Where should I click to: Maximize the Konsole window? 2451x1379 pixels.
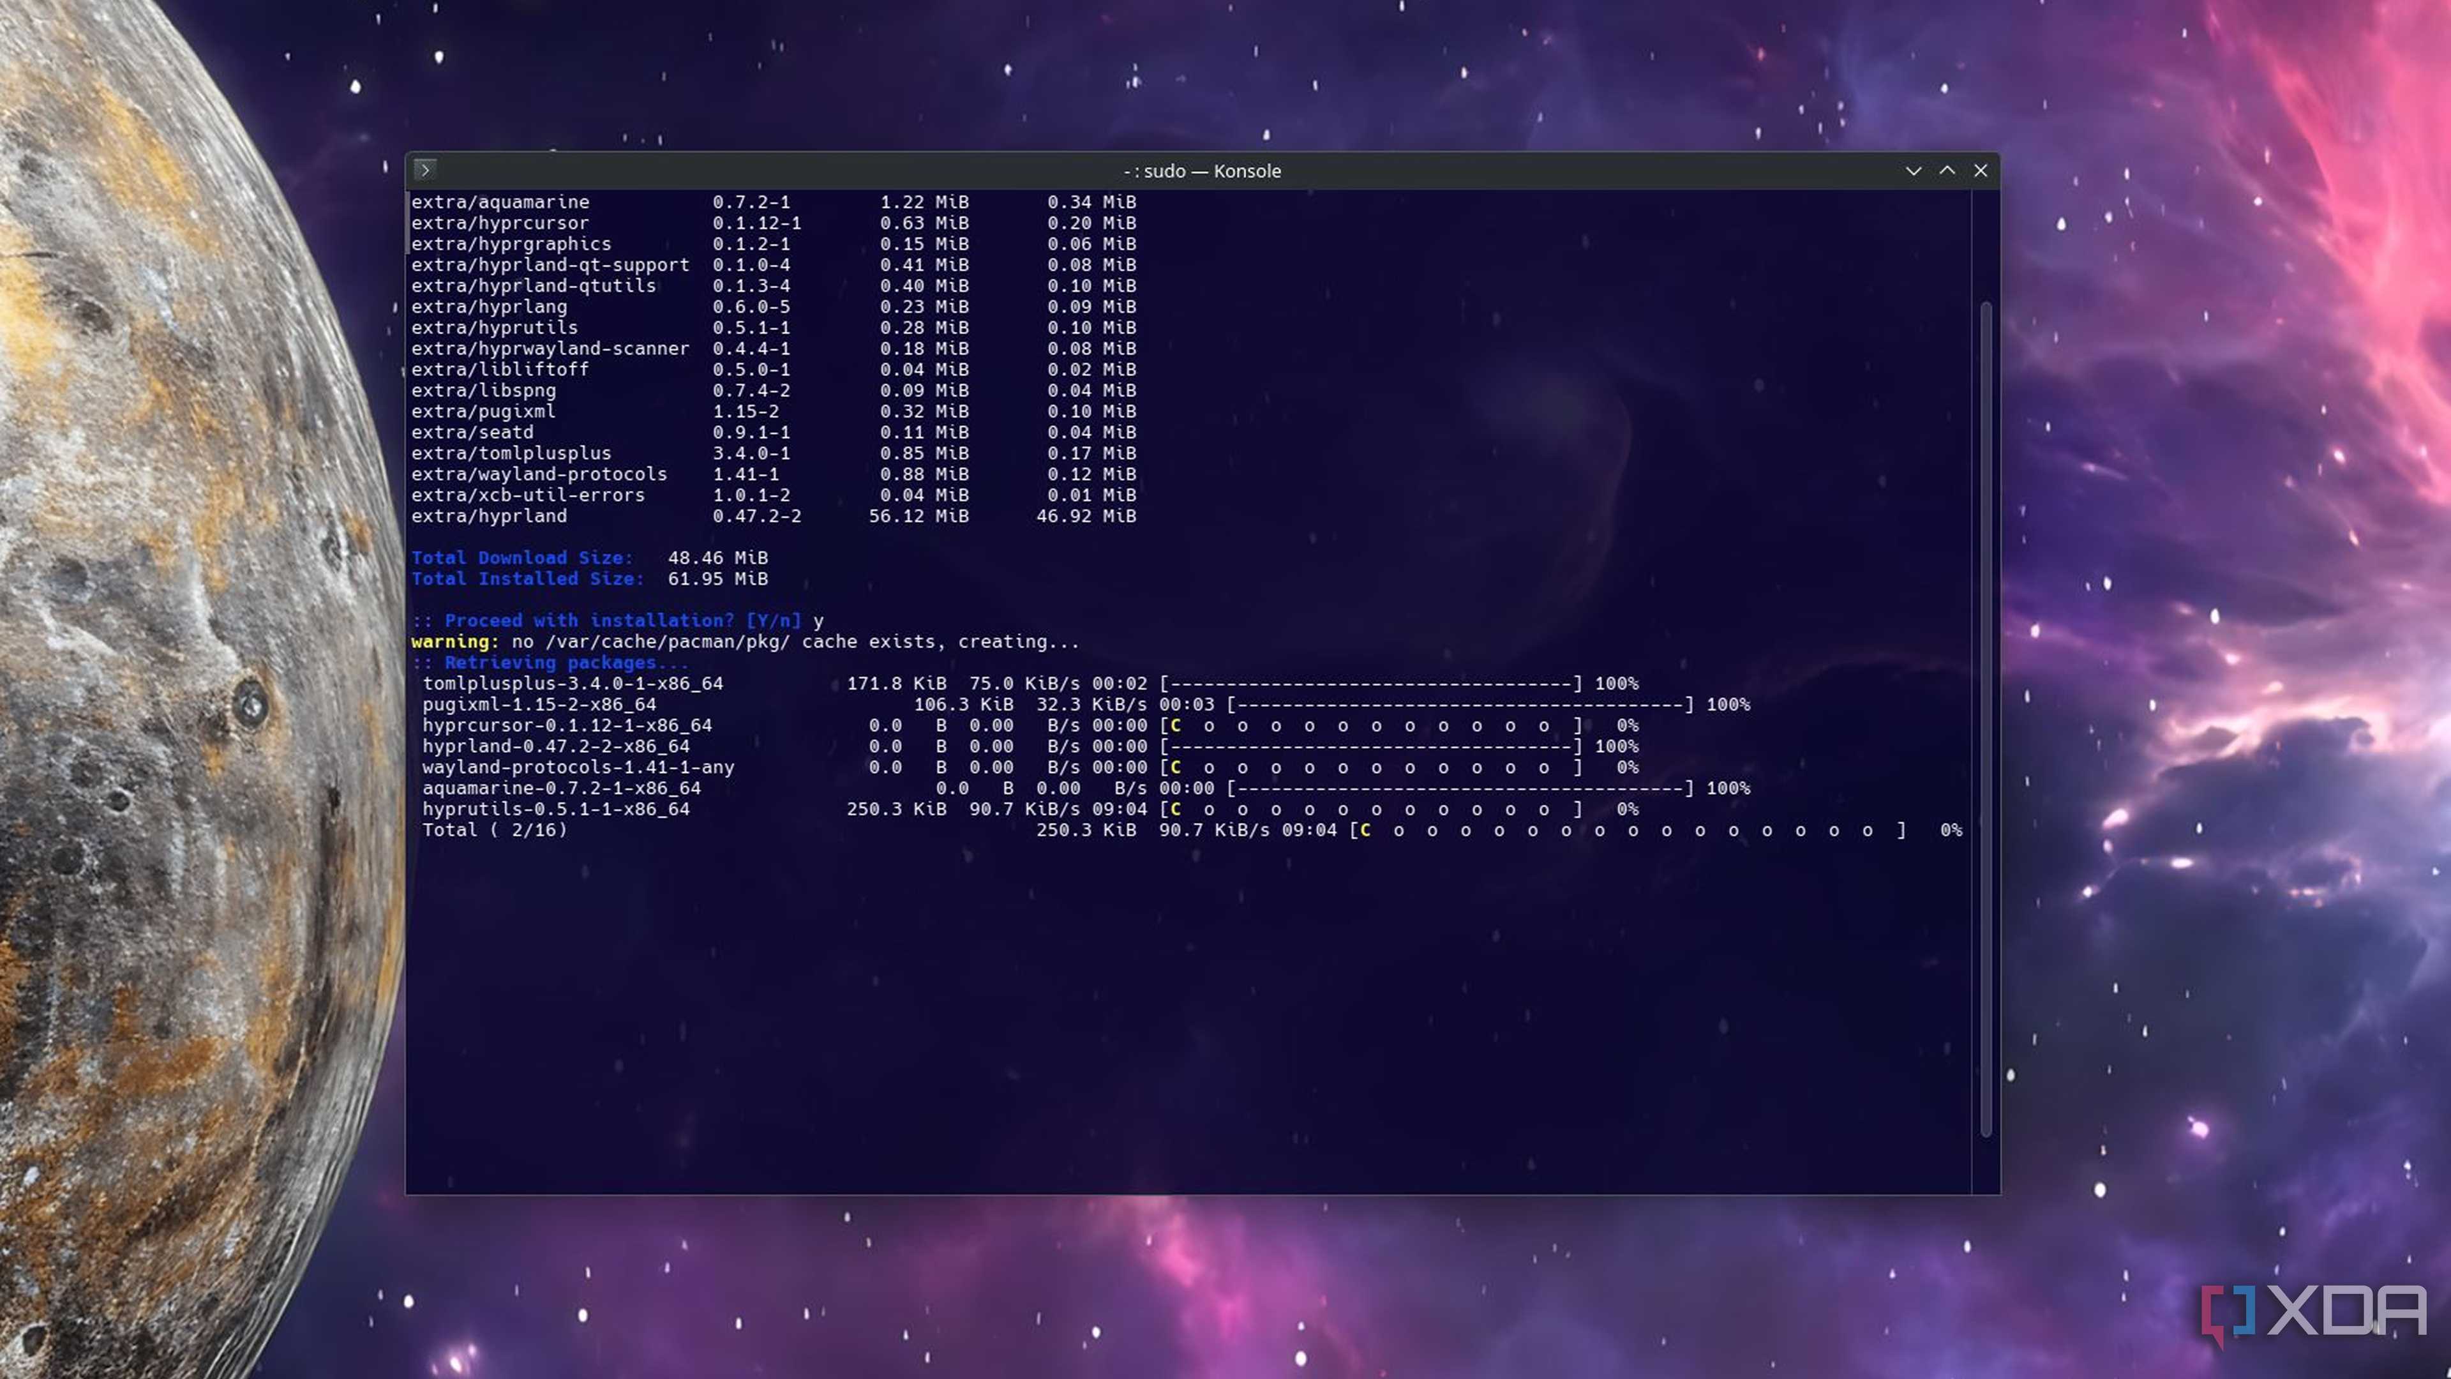pyautogui.click(x=1947, y=170)
